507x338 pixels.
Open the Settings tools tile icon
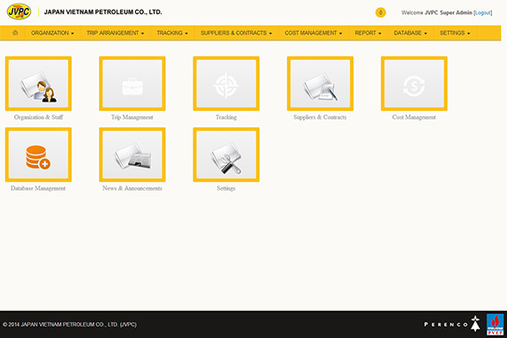point(226,154)
